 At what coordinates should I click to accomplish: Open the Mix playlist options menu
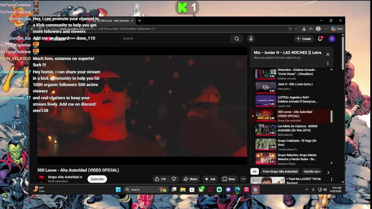(328, 63)
